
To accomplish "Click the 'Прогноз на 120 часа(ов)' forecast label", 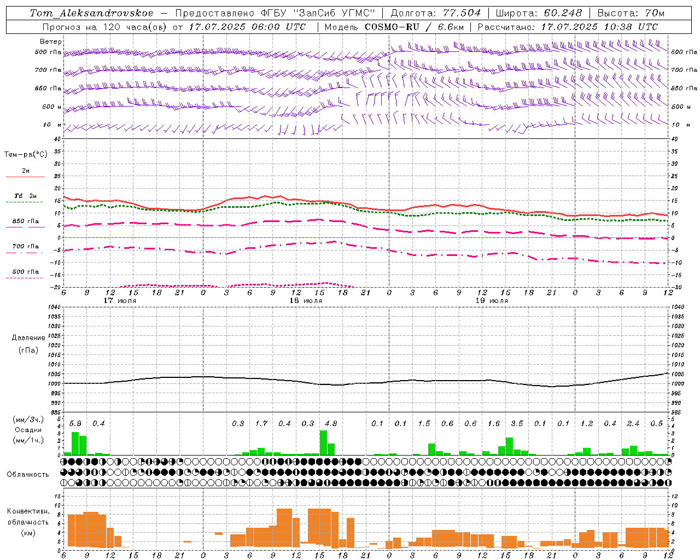I will tap(104, 27).
